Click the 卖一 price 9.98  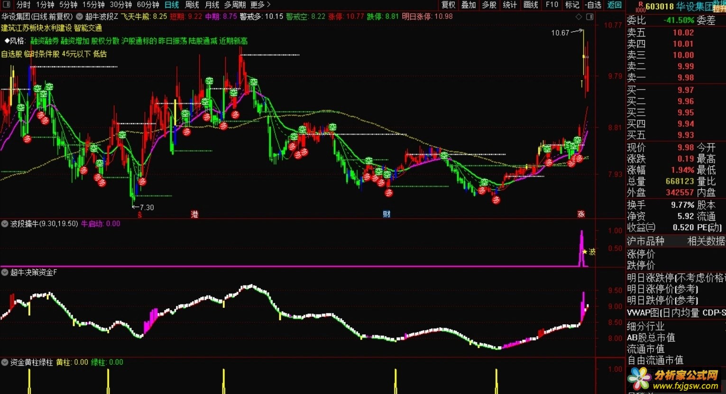(686, 78)
